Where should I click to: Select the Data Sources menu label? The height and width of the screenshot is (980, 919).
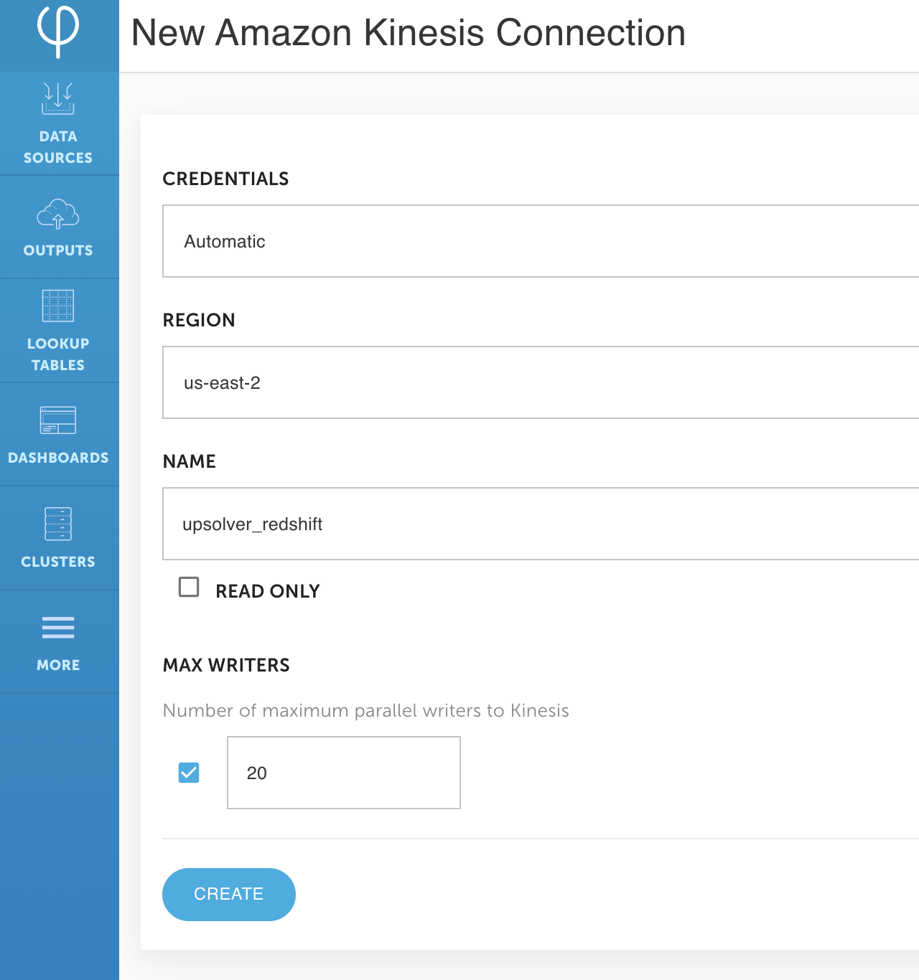[x=58, y=147]
